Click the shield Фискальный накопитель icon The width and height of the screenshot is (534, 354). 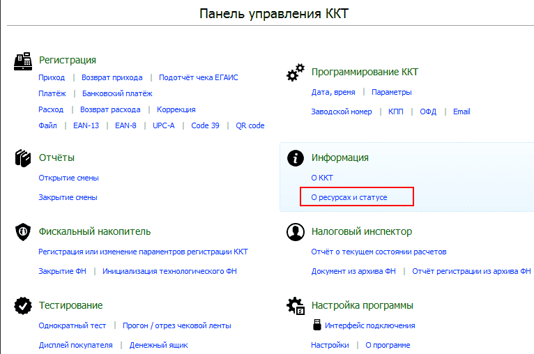click(x=23, y=232)
